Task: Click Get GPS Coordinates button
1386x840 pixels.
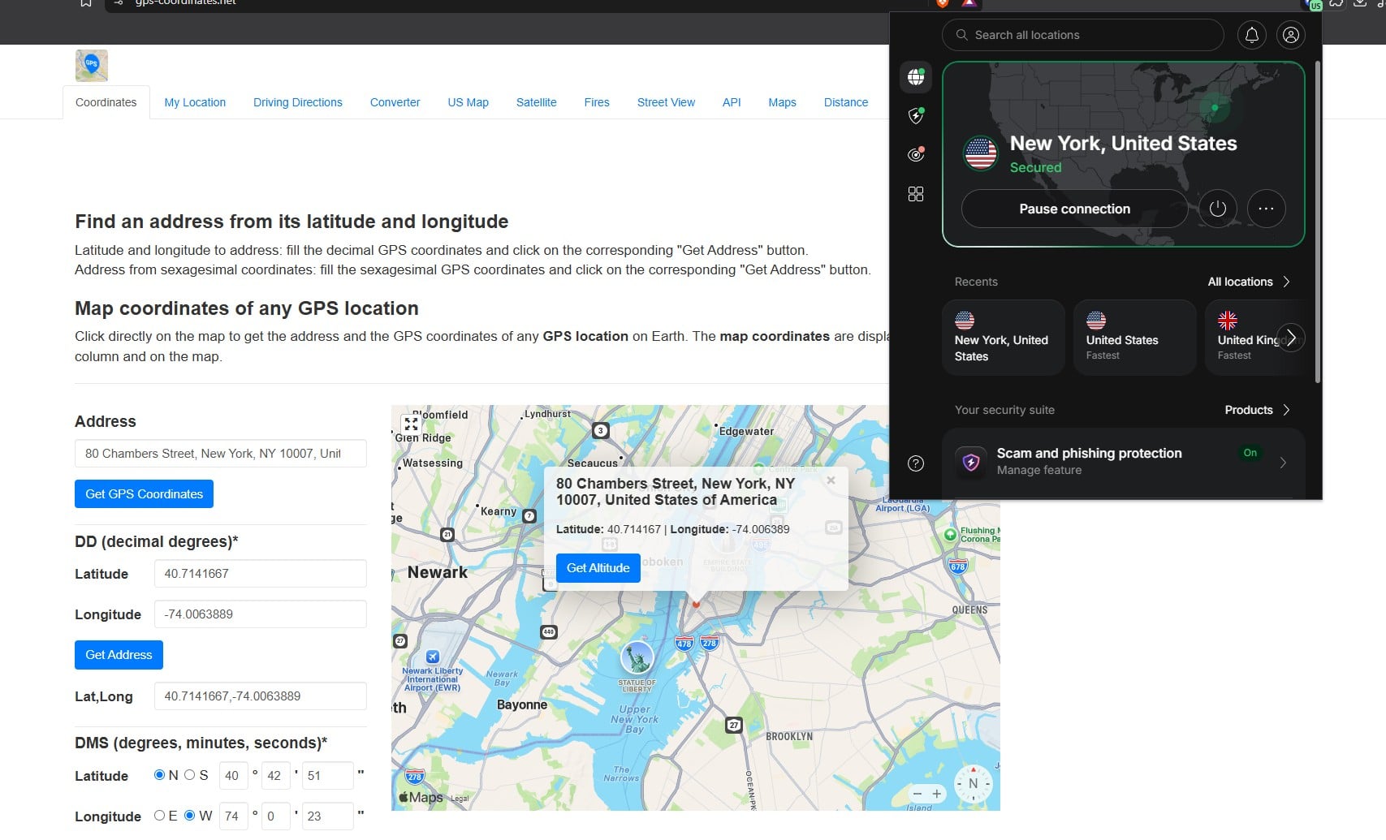Action: click(144, 494)
